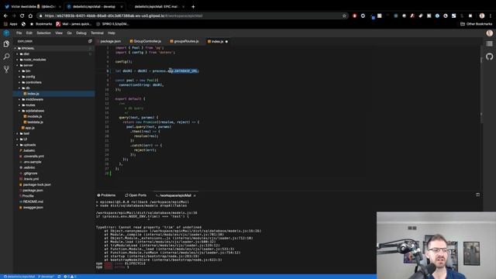The height and width of the screenshot is (279, 496).
Task: Bookmark this page with the star icon
Action: [344, 15]
